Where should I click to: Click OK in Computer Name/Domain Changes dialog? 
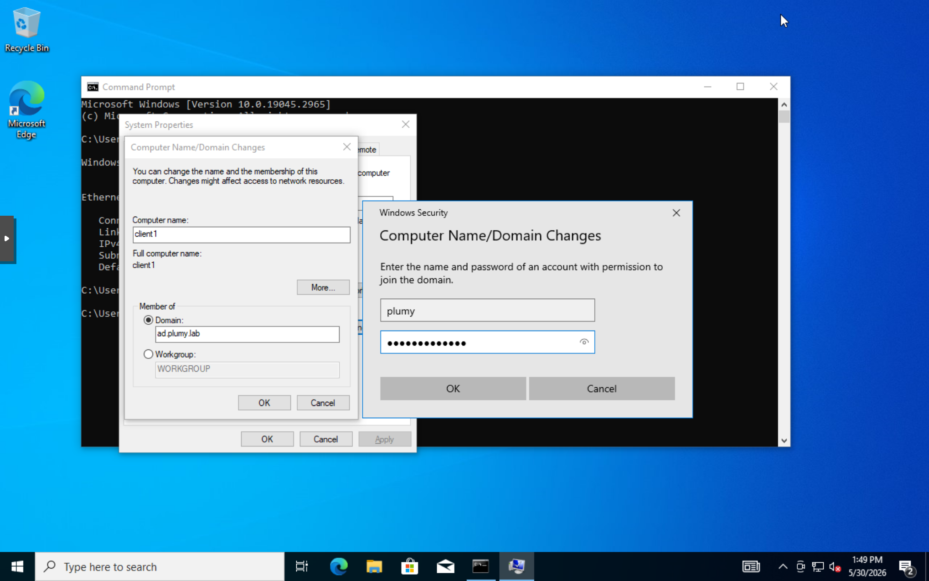click(264, 403)
